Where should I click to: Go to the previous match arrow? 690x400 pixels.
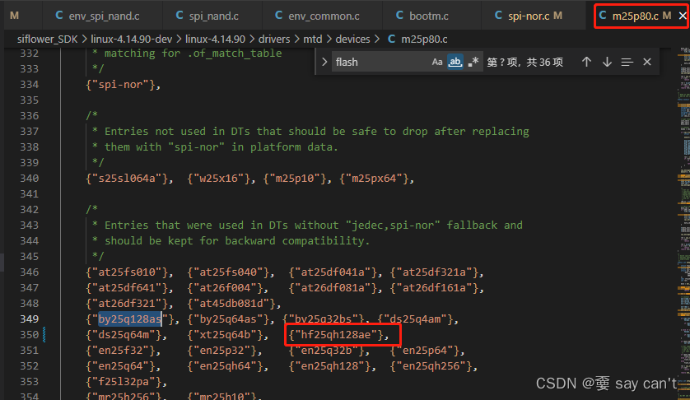tap(586, 62)
